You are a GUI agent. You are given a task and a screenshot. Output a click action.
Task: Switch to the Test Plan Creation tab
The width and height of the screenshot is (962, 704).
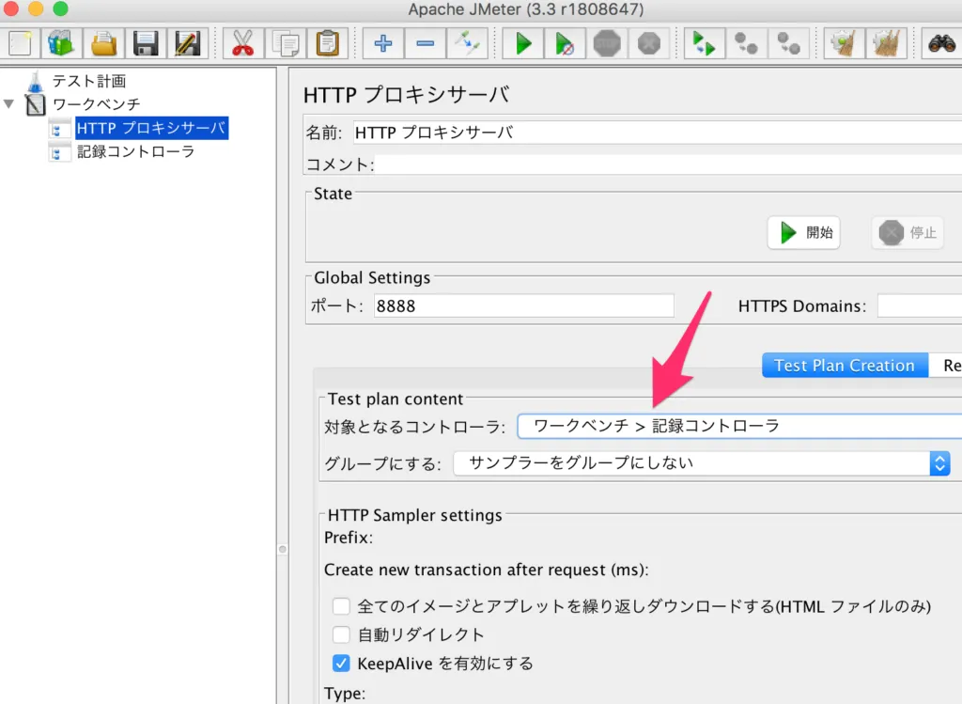[845, 366]
